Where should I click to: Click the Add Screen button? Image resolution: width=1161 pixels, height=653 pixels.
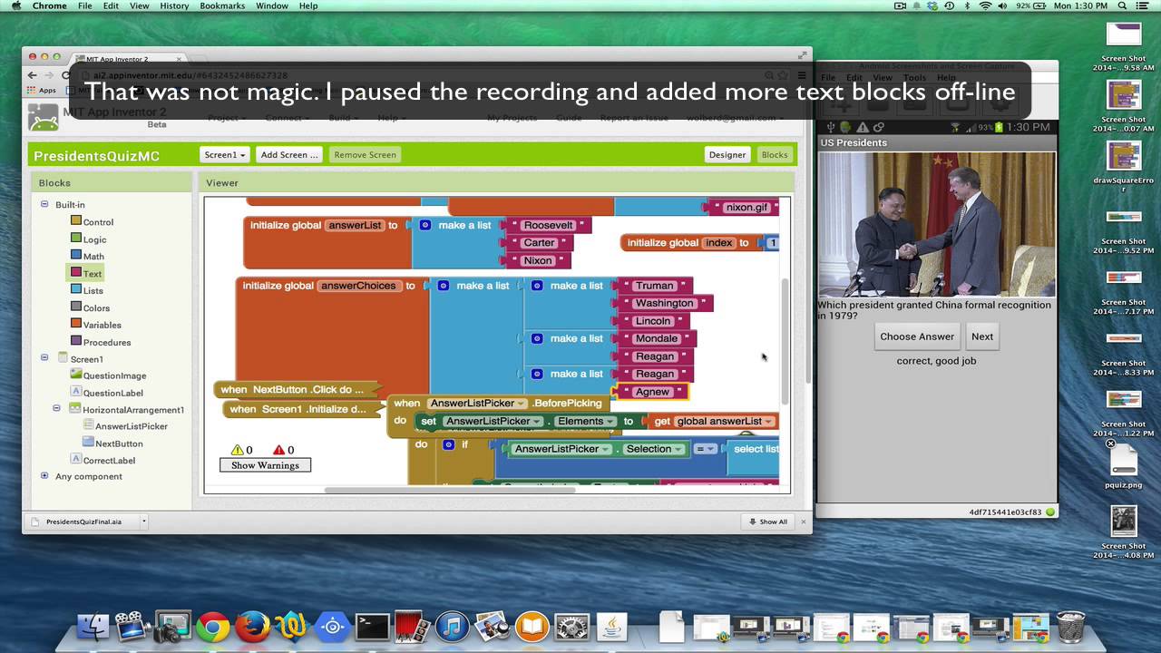289,155
